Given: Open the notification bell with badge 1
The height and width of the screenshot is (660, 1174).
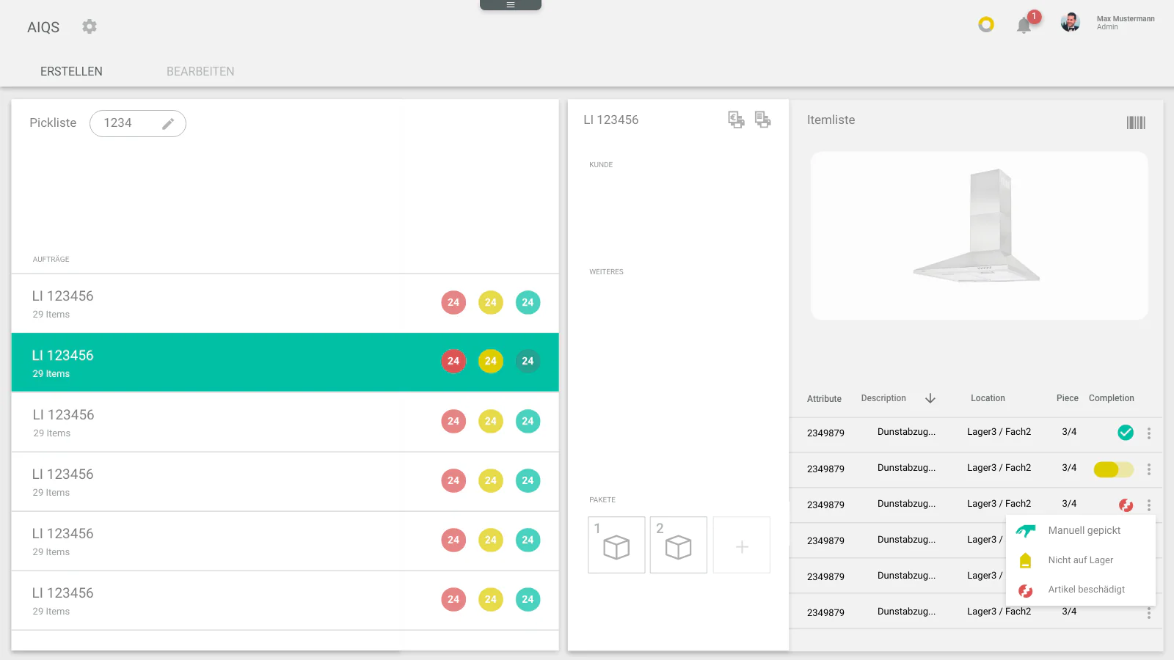Looking at the screenshot, I should coord(1024,25).
